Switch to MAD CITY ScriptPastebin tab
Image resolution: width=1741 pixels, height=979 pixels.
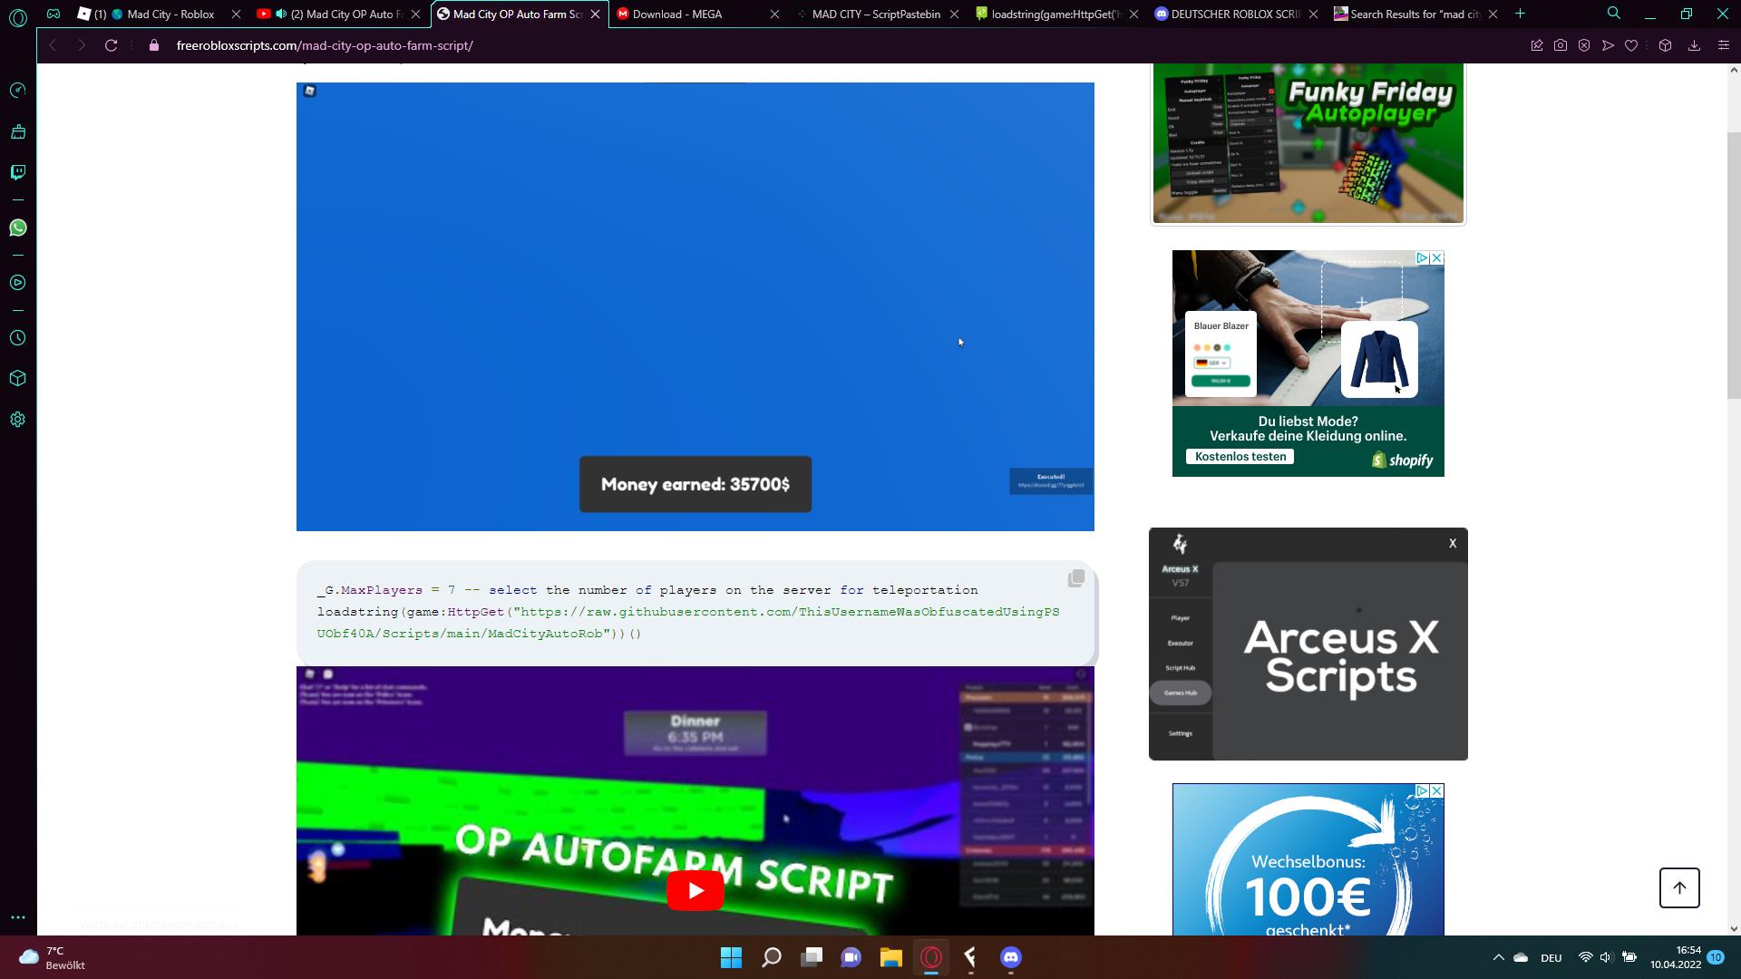pos(875,14)
